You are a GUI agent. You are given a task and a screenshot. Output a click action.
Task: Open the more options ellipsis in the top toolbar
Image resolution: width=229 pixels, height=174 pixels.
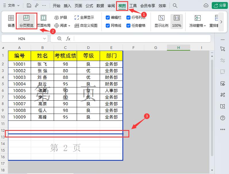click(x=44, y=6)
